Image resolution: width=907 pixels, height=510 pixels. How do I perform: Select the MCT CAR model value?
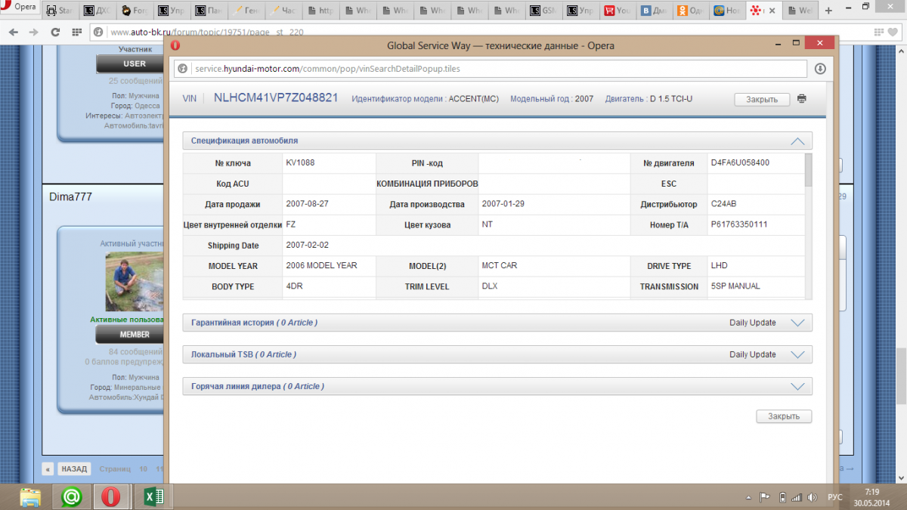[x=500, y=266]
